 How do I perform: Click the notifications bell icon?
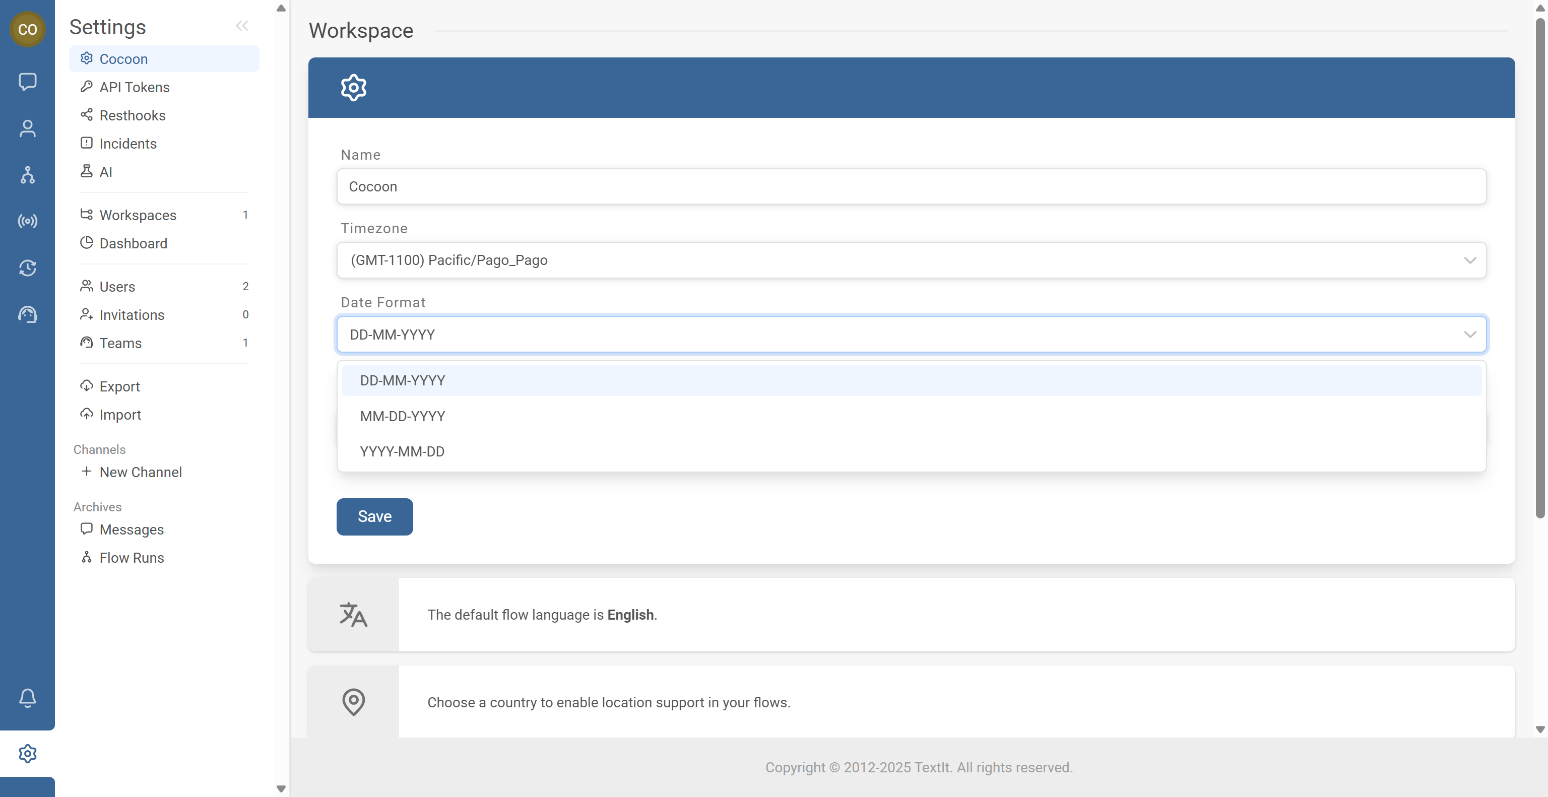click(28, 698)
